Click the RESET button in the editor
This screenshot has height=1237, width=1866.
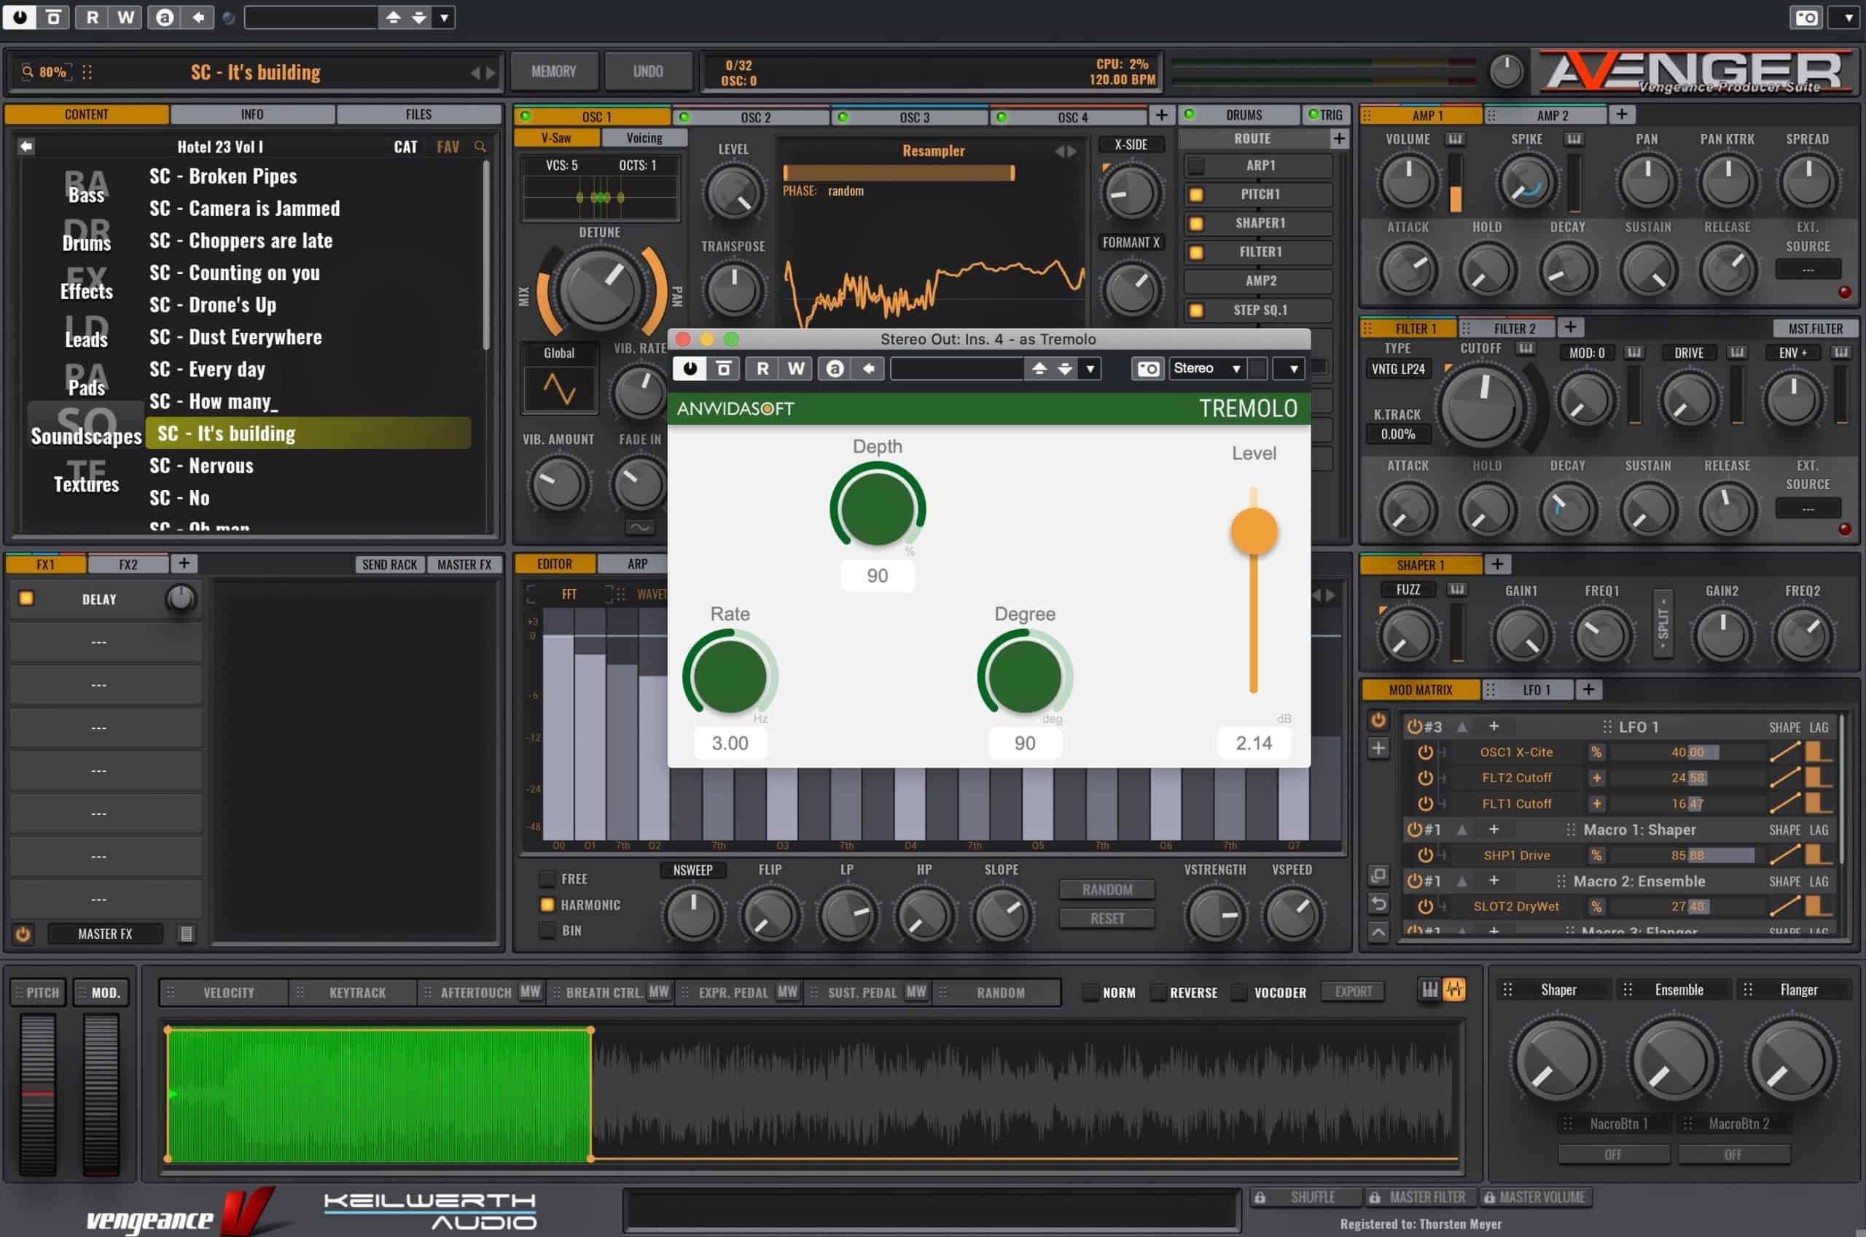pyautogui.click(x=1107, y=918)
